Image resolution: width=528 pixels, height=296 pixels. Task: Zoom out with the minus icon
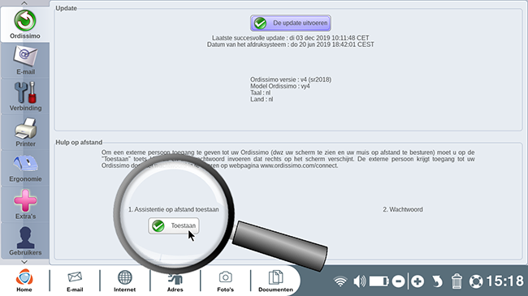[398, 281]
